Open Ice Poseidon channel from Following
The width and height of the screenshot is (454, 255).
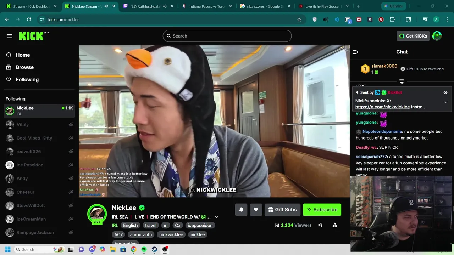[39, 165]
